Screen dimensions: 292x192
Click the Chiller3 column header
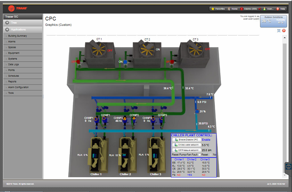tap(205, 159)
